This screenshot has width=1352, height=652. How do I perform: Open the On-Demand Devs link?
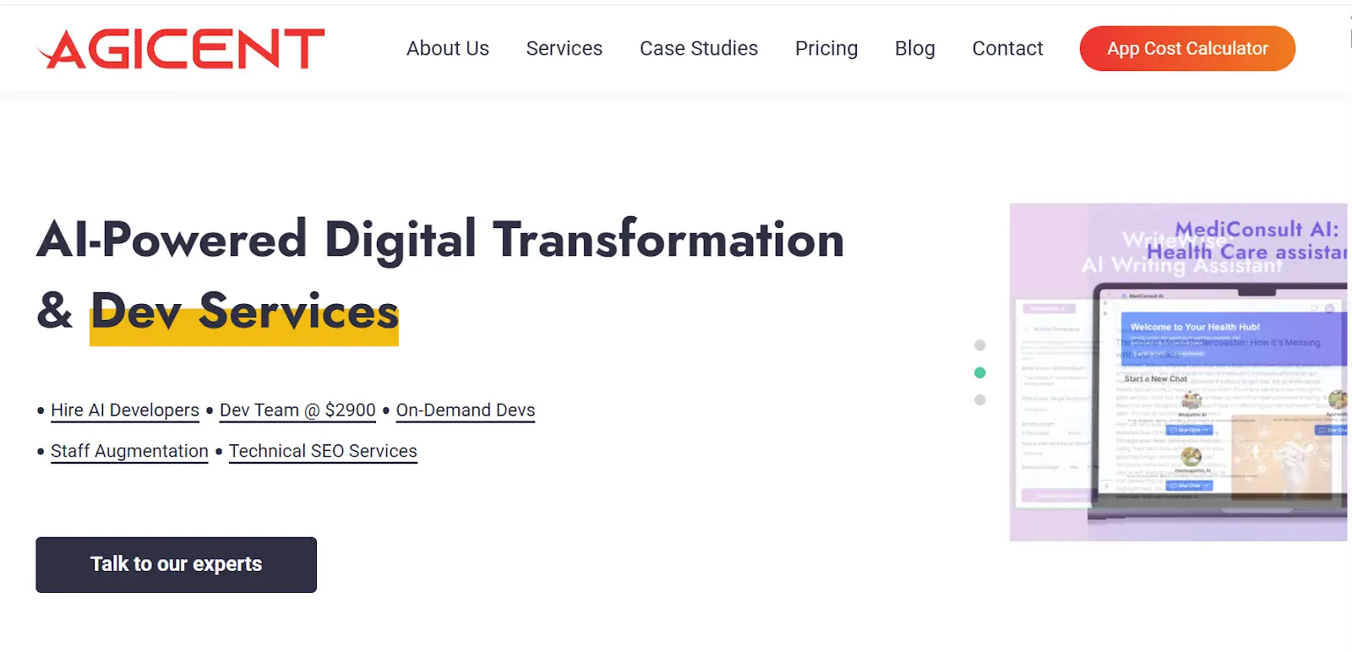[x=466, y=410]
